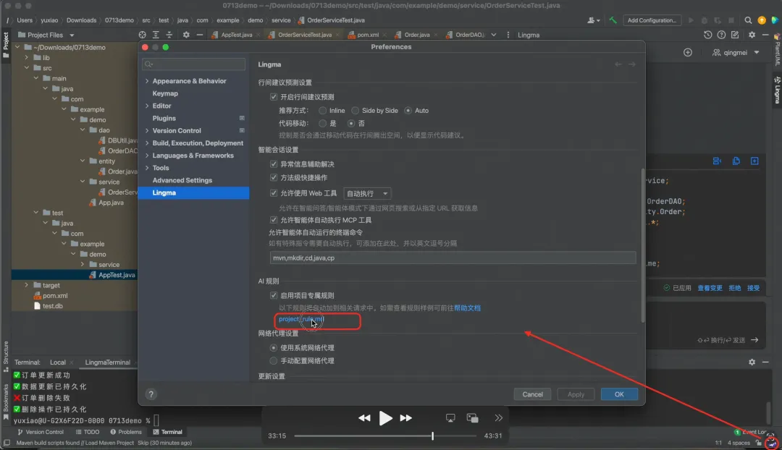Click Lingma panel help question icon
The width and height of the screenshot is (782, 450).
tap(721, 35)
